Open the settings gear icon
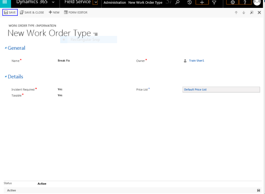The image size is (265, 194). [x=233, y=2]
